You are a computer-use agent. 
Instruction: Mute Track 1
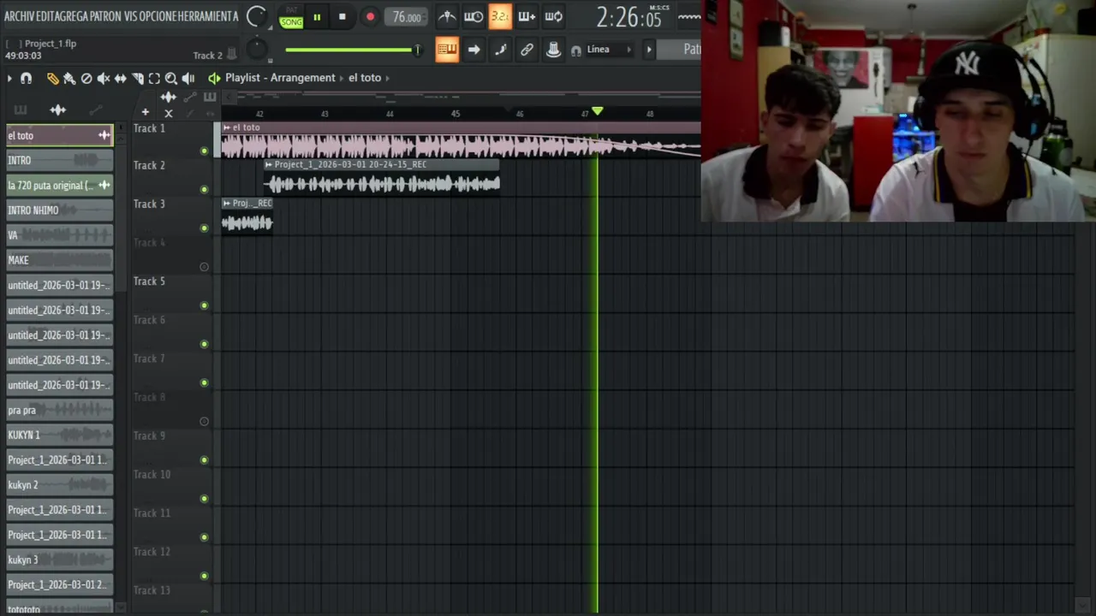(204, 151)
